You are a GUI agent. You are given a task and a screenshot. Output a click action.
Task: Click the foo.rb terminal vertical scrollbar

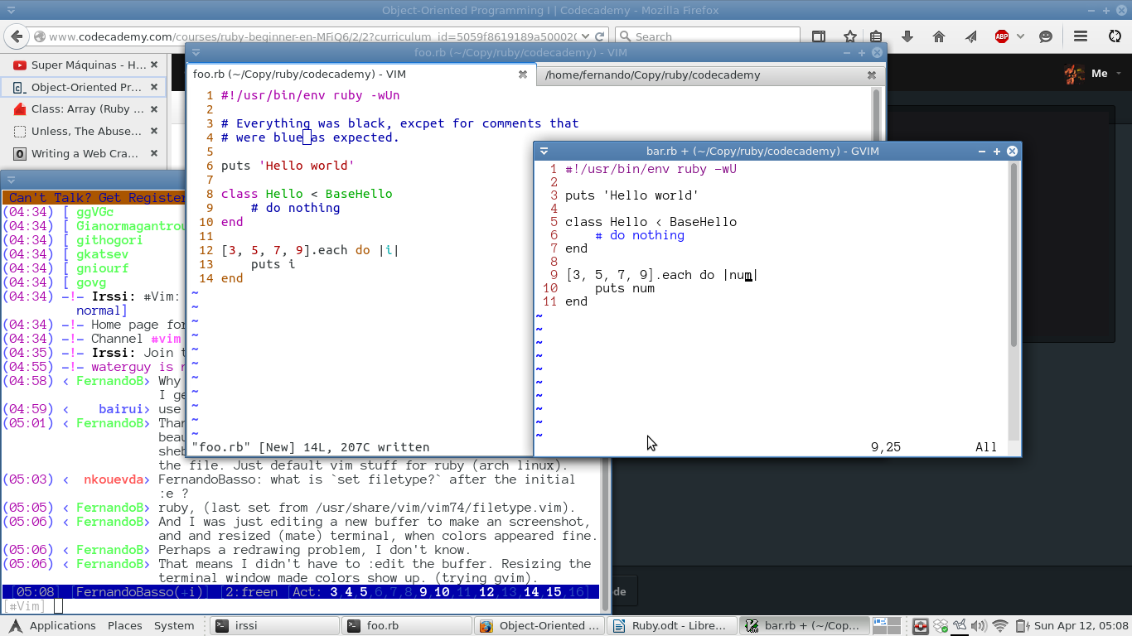[877, 116]
